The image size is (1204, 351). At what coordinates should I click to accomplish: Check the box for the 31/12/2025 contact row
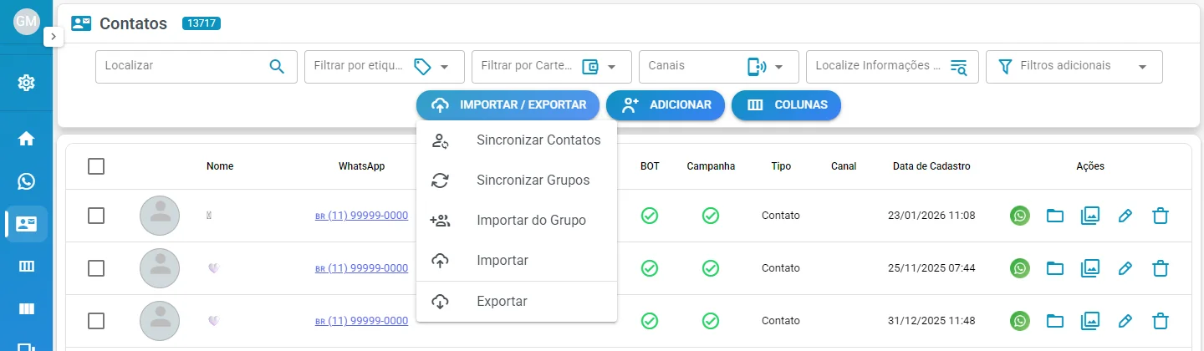pyautogui.click(x=96, y=321)
